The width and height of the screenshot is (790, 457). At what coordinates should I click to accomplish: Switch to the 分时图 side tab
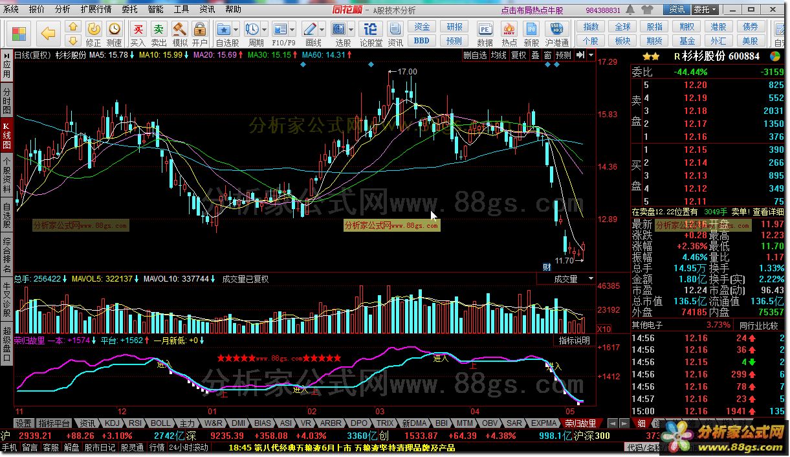pos(6,100)
